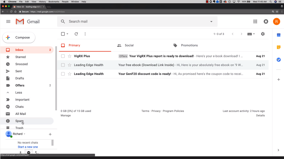Open the notifications bell icon
284x159 pixels.
point(266,22)
